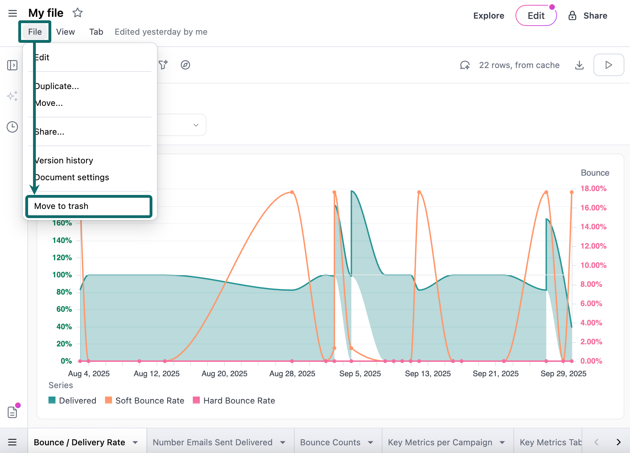
Task: Download the query results
Action: (x=579, y=65)
